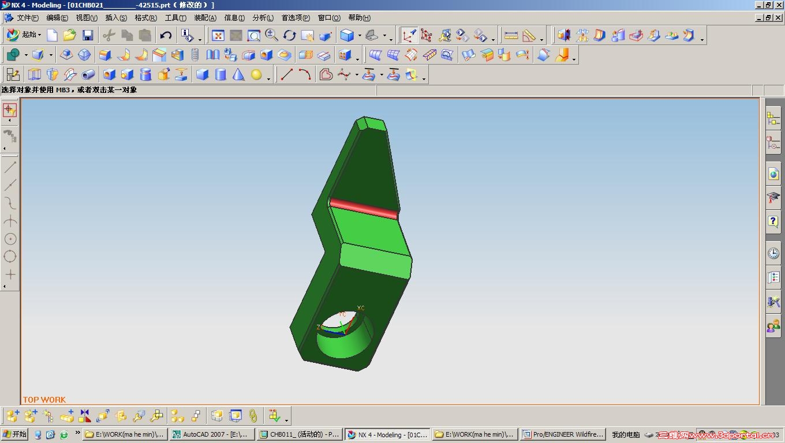Click the red highlighted bend face on model
Image resolution: width=785 pixels, height=443 pixels.
364,209
